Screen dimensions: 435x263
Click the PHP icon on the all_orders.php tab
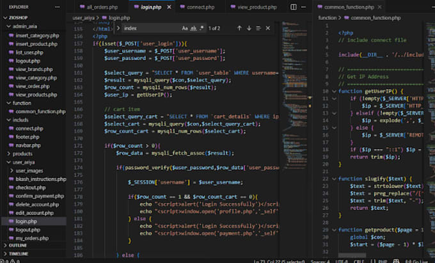82,7
